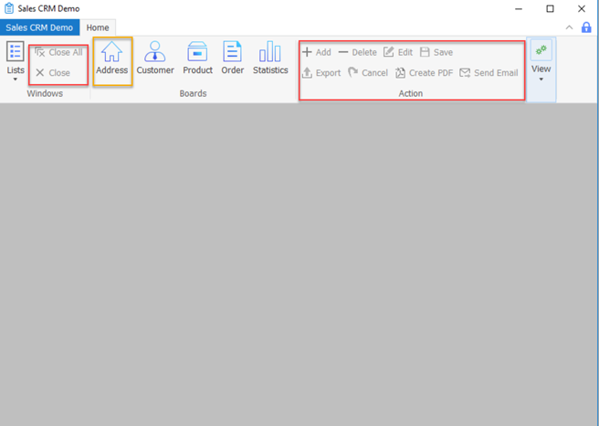Click the Edit pencil button
This screenshot has width=599, height=426.
pyautogui.click(x=398, y=53)
